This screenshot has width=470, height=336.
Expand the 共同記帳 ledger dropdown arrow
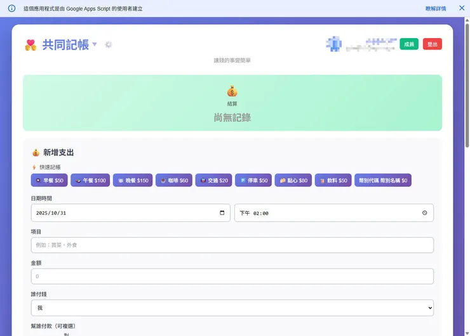coord(95,44)
